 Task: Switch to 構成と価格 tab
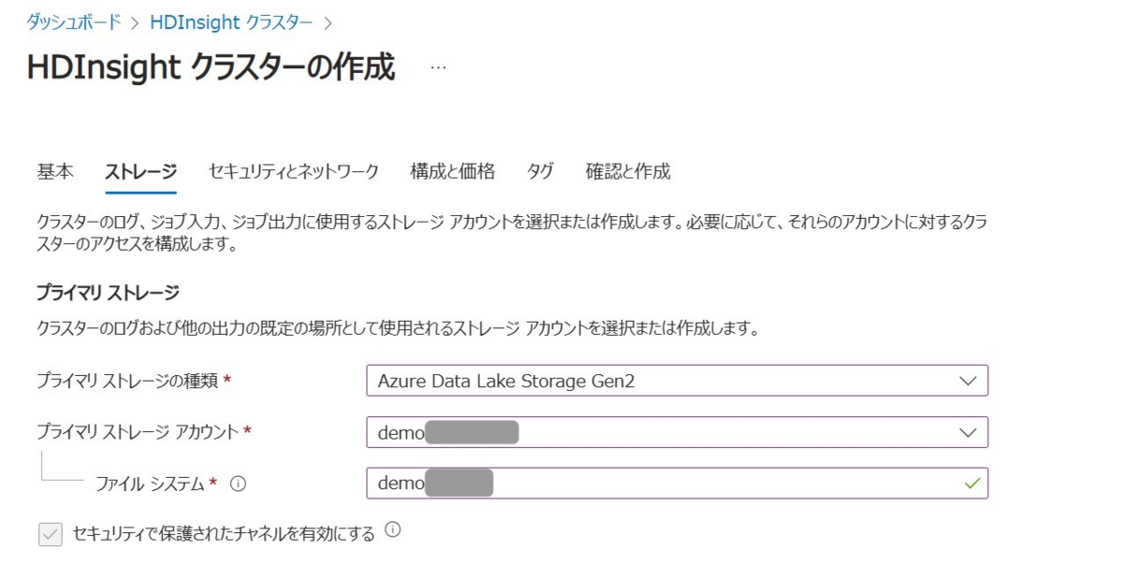pyautogui.click(x=452, y=171)
